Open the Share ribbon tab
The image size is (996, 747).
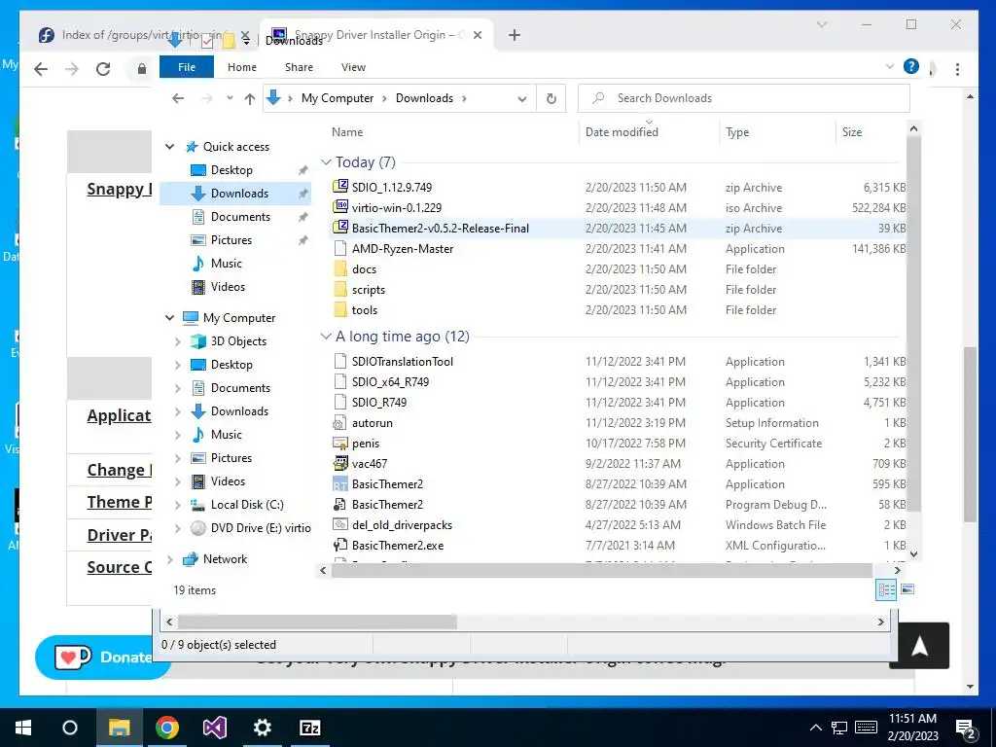click(300, 67)
